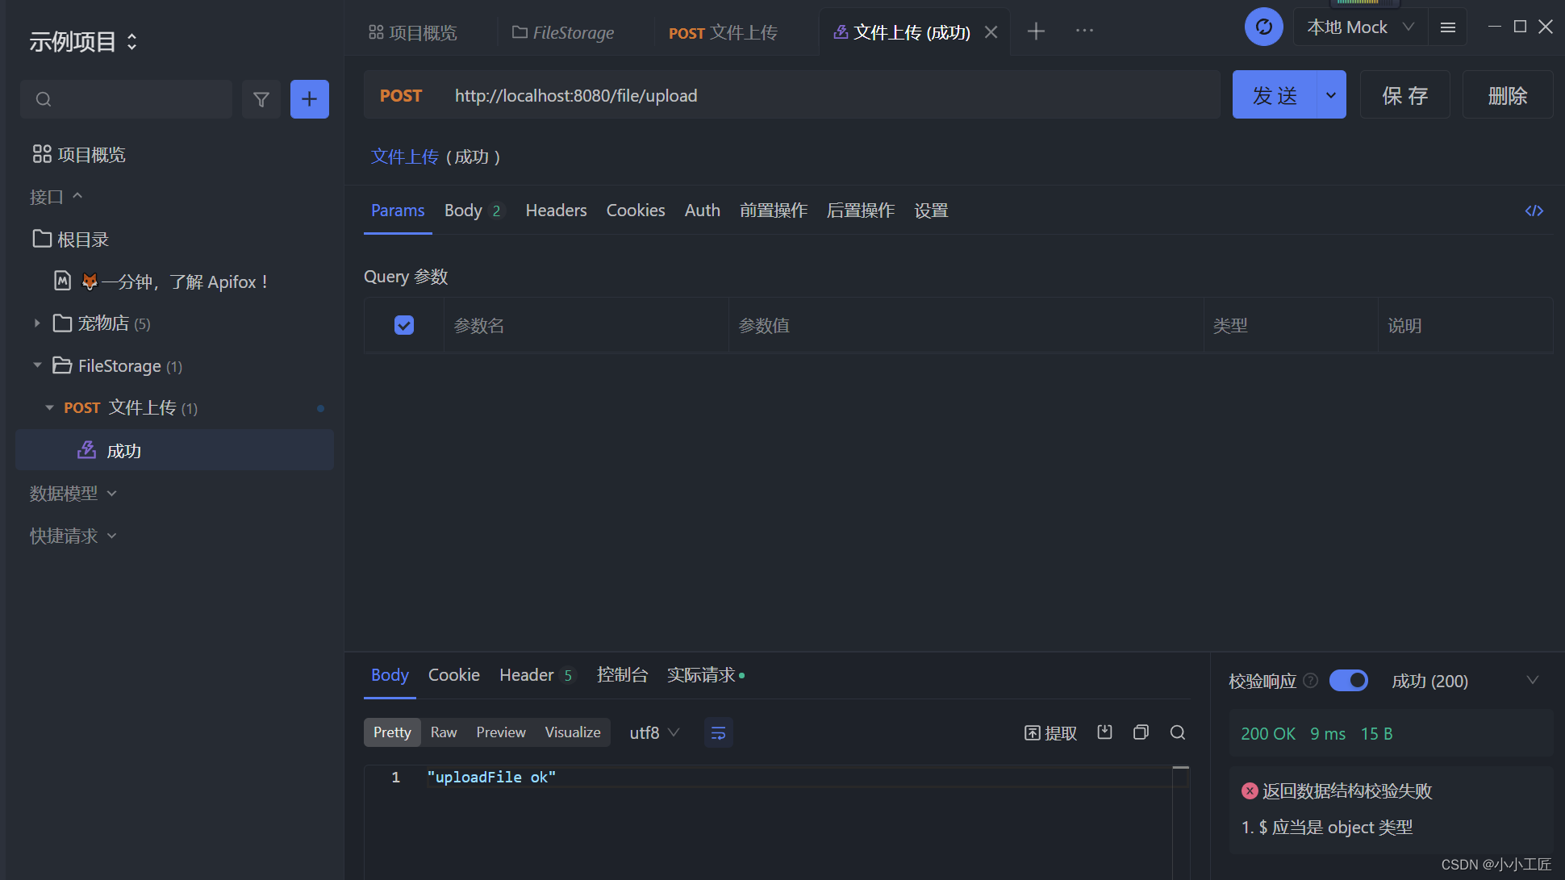1565x880 pixels.
Task: Open the 本地 Mock environment dropdown
Action: 1360,27
